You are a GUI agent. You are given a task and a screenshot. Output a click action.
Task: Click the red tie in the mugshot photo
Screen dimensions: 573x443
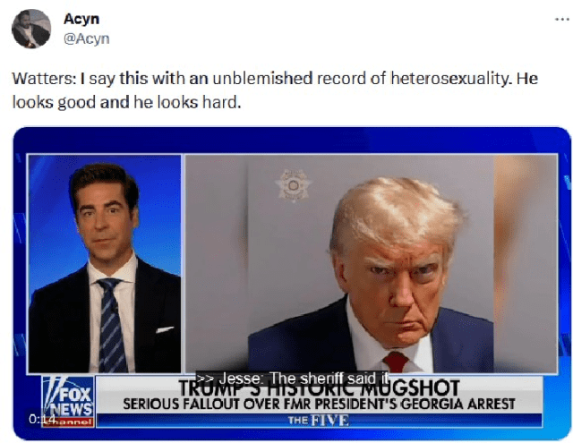point(396,362)
